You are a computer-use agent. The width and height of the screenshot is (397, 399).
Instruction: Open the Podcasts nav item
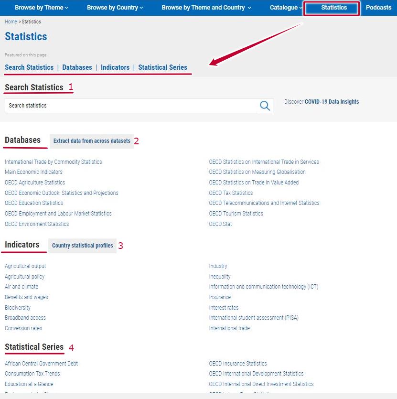[x=378, y=8]
